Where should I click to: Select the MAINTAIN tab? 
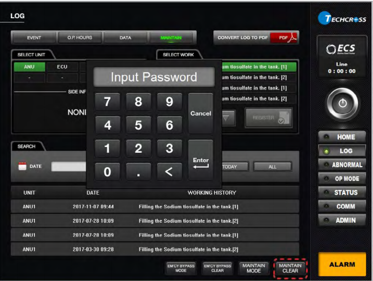[171, 37]
